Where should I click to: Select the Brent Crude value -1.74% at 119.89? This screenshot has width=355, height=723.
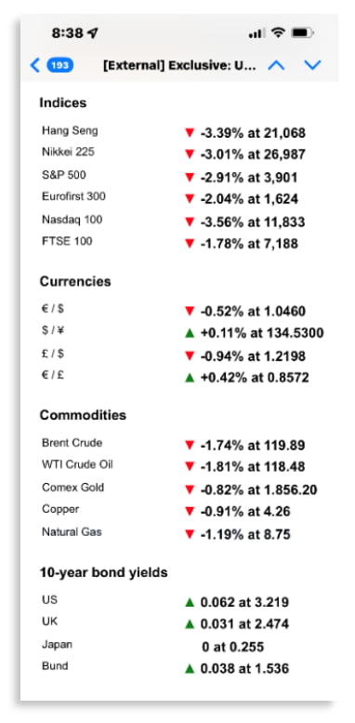253,446
